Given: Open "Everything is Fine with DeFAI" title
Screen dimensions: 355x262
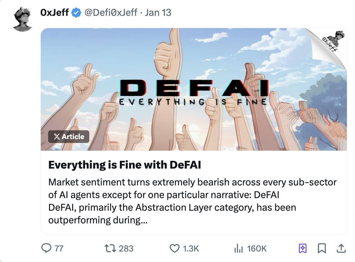Looking at the screenshot, I should (124, 165).
